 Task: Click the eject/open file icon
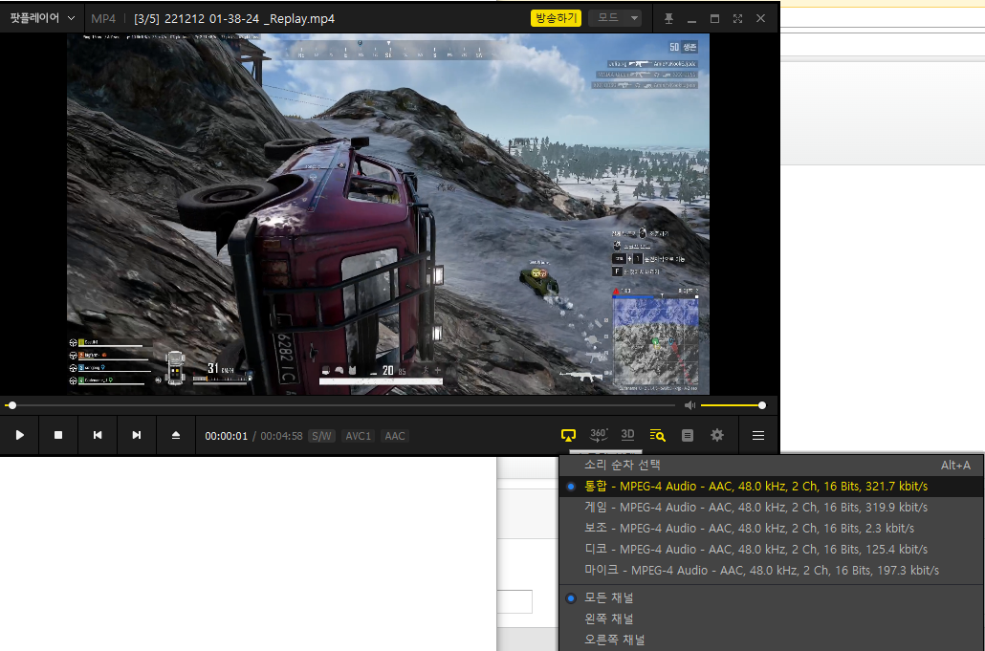click(x=176, y=435)
